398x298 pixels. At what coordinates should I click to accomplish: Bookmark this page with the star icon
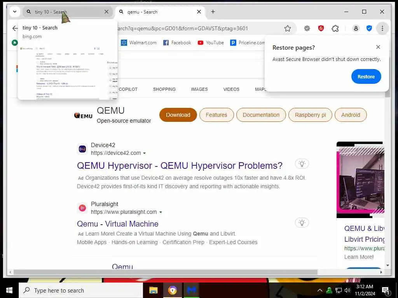(x=288, y=28)
